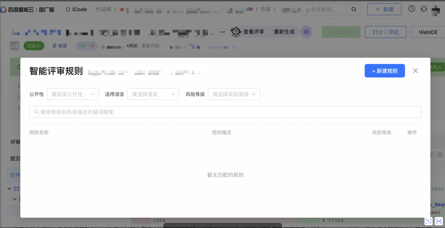Click the 风险等级 column header
This screenshot has width=445, height=228.
(x=381, y=132)
